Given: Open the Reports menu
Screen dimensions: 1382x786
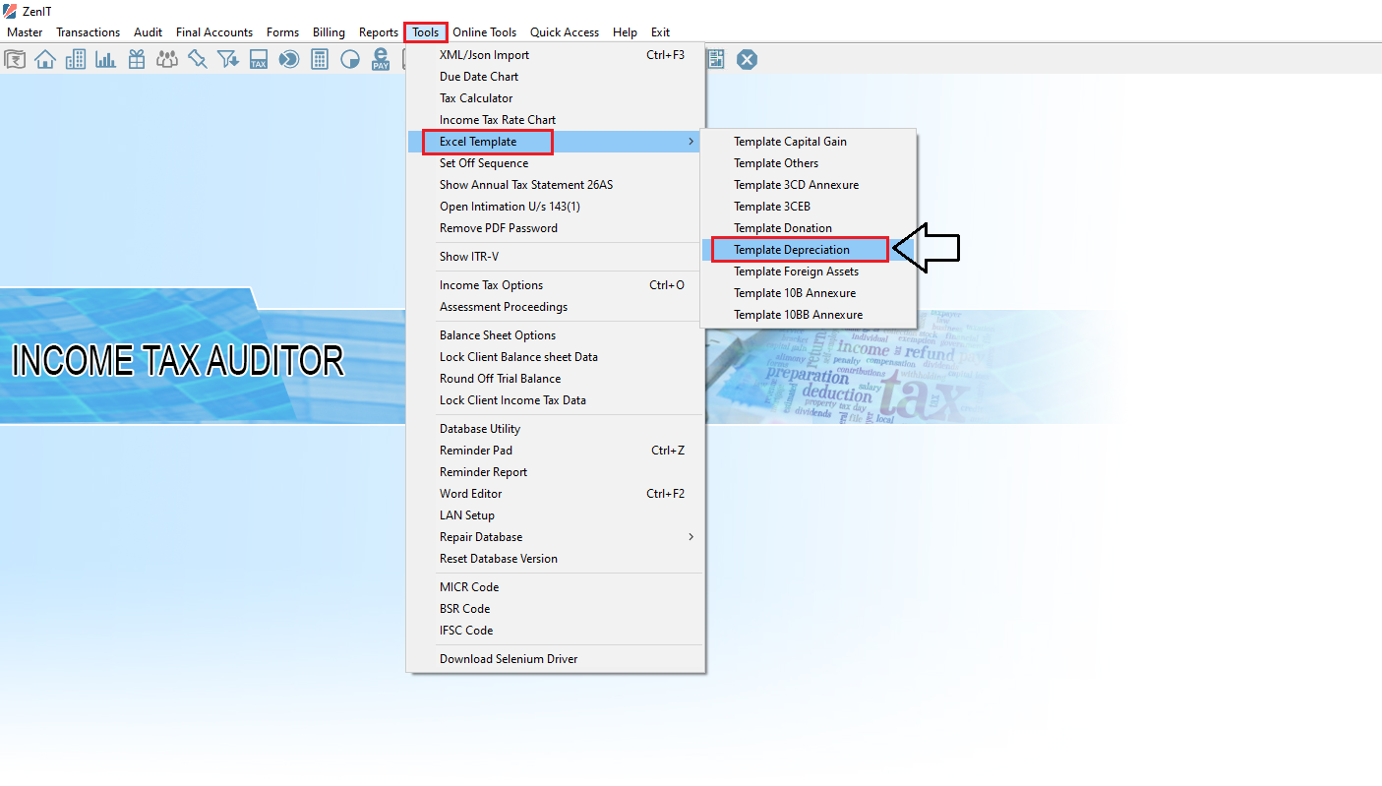Looking at the screenshot, I should (379, 32).
